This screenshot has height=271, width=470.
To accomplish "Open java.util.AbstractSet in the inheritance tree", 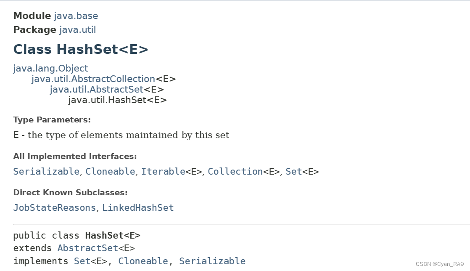I will [97, 90].
